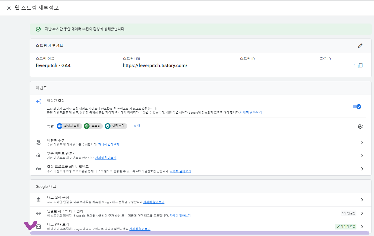
Task: Open the + 4 개 measurements link
Action: (135, 126)
